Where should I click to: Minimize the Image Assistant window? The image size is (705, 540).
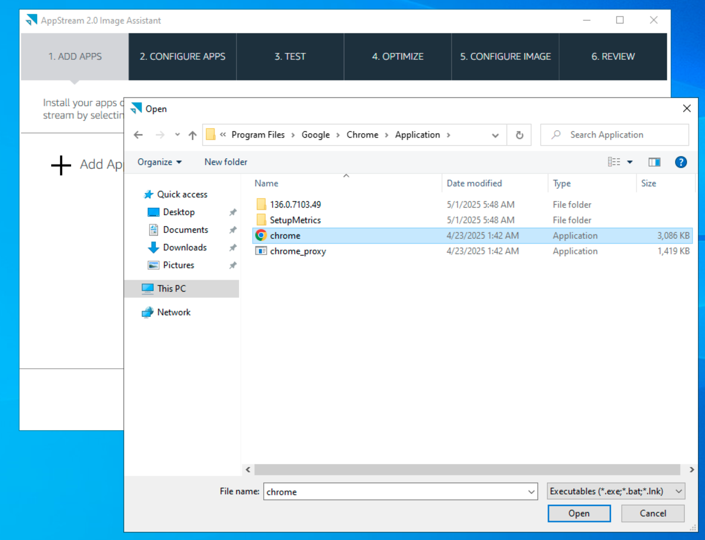[x=586, y=21]
